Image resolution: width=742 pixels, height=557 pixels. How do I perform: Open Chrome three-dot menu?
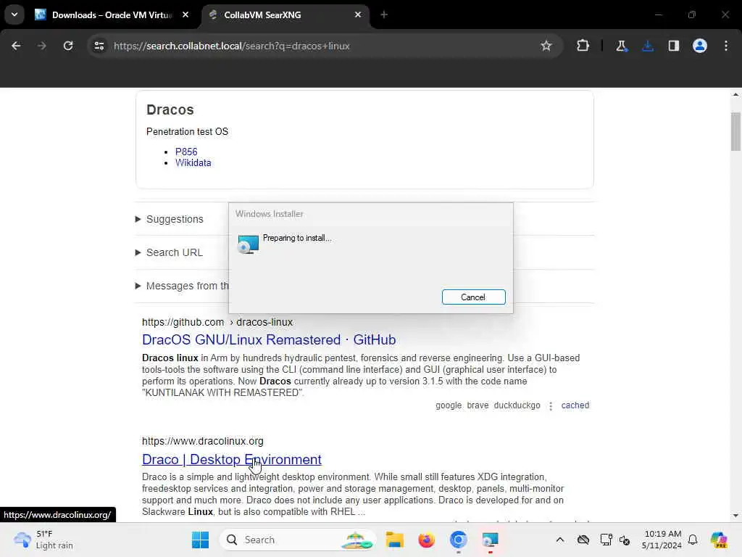coord(726,46)
